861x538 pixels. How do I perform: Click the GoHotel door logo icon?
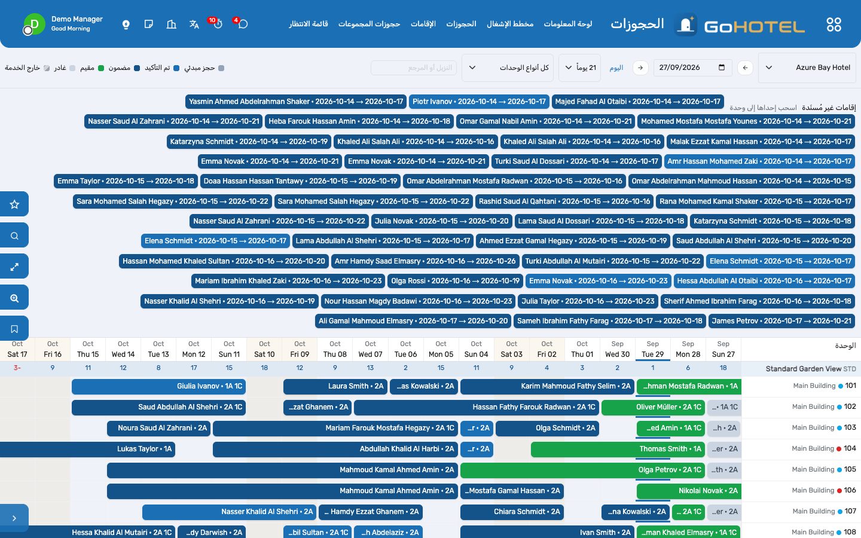click(x=686, y=25)
